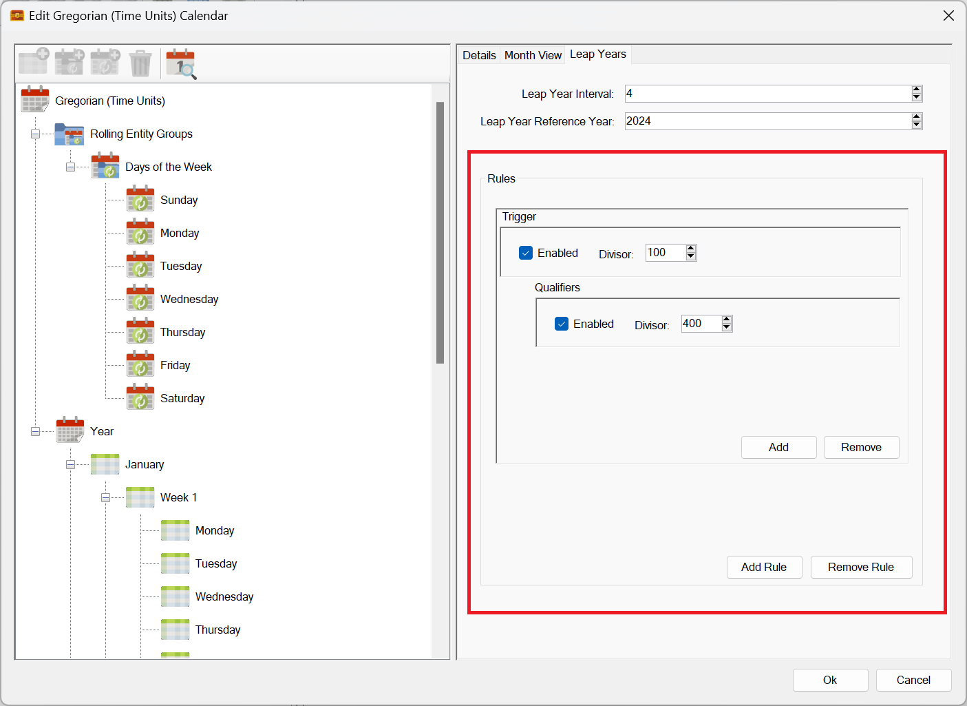The height and width of the screenshot is (706, 967).
Task: Increase the Leap Year Interval value
Action: click(916, 90)
